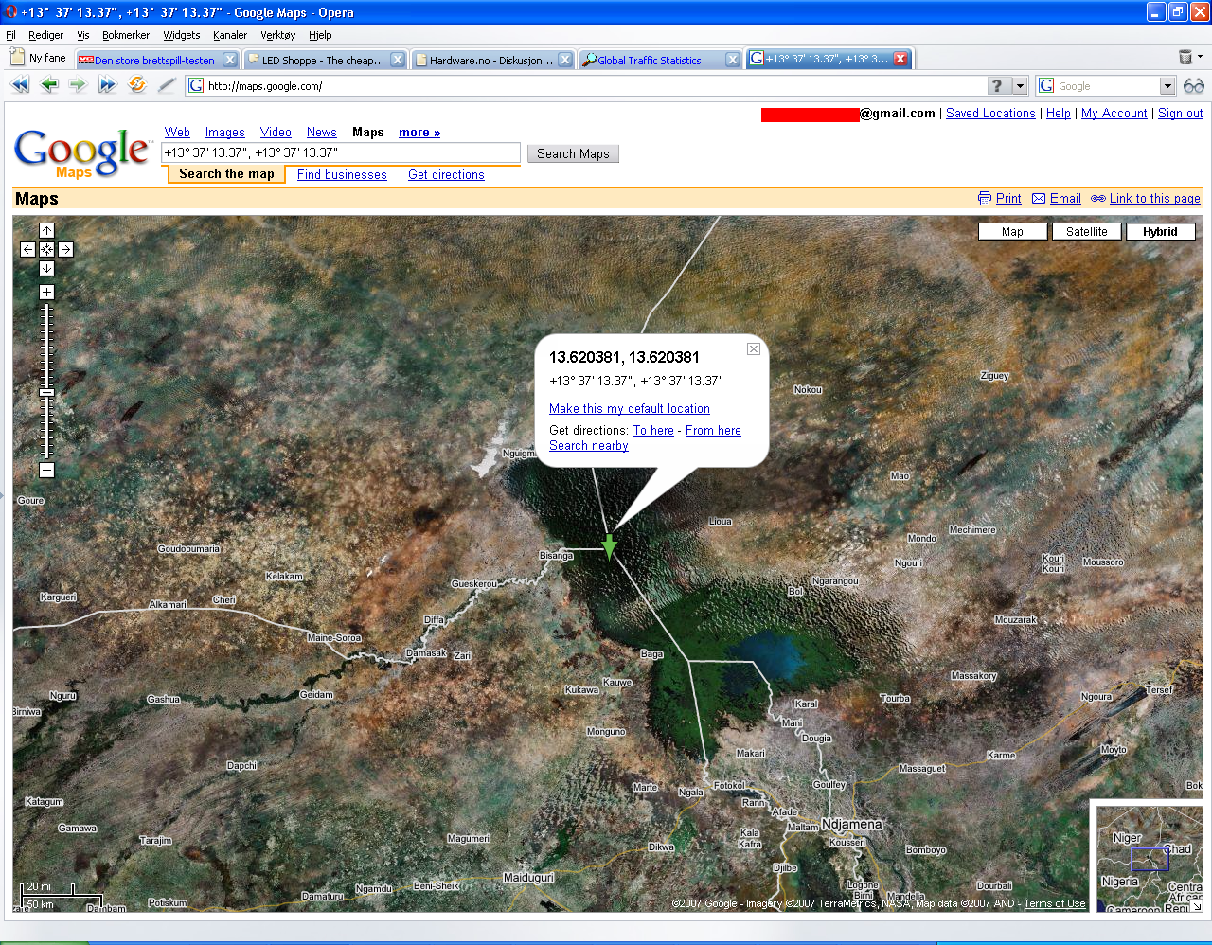Image resolution: width=1212 pixels, height=945 pixels.
Task: Collapse the overview map corner arrow
Action: click(x=1197, y=906)
